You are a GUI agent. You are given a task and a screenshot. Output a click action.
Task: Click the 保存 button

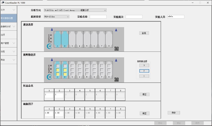pyautogui.click(x=173, y=113)
